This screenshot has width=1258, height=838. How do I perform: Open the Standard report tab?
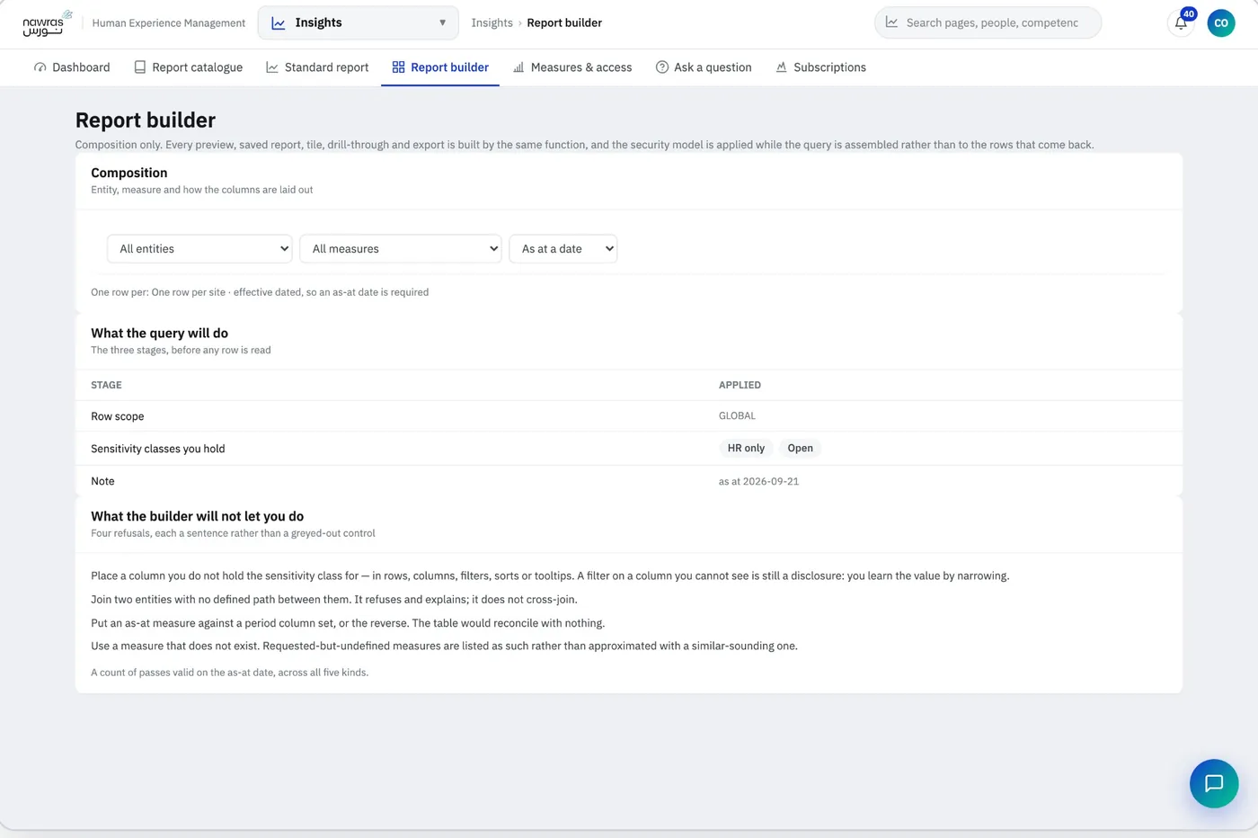(x=317, y=67)
